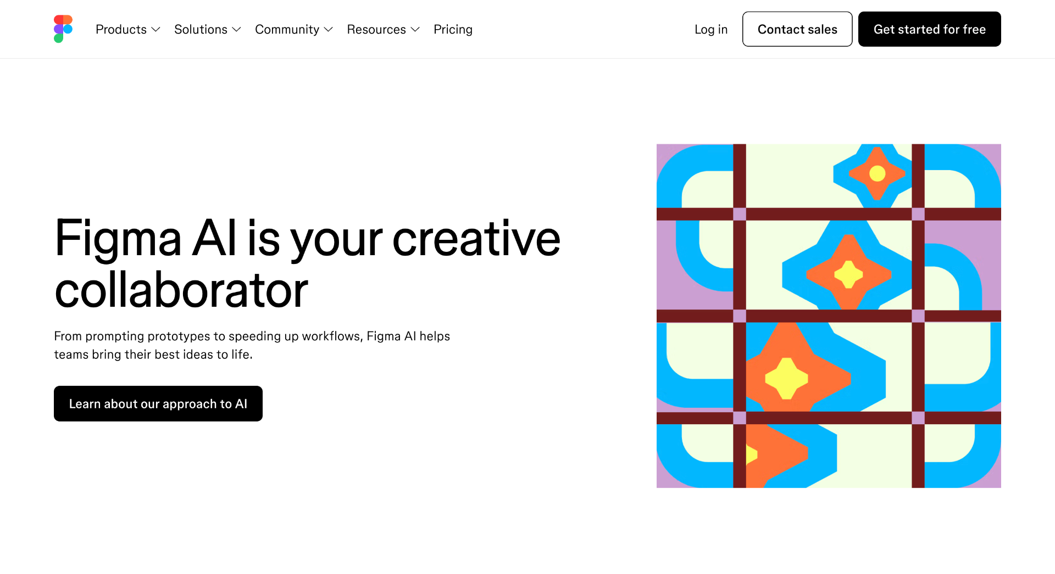
Task: Open the Resources menu label
Action: click(376, 30)
